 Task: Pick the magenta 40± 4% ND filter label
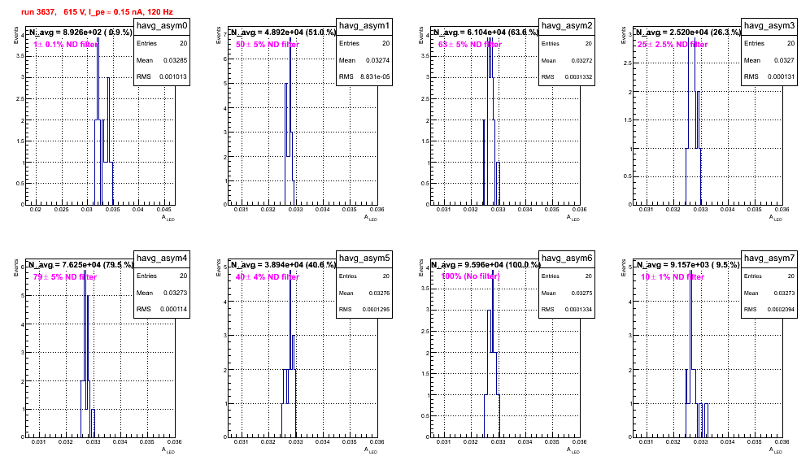pyautogui.click(x=268, y=277)
